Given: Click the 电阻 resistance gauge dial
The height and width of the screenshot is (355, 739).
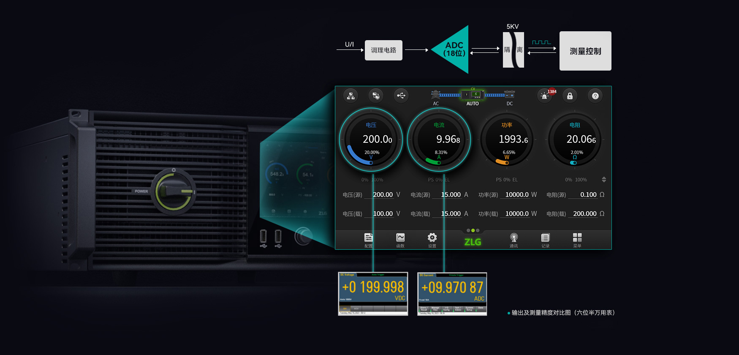Looking at the screenshot, I should coord(575,140).
